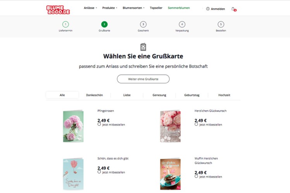Switch to the Dankeschön tab
Viewport: 290px width, 193px height.
tap(95, 95)
